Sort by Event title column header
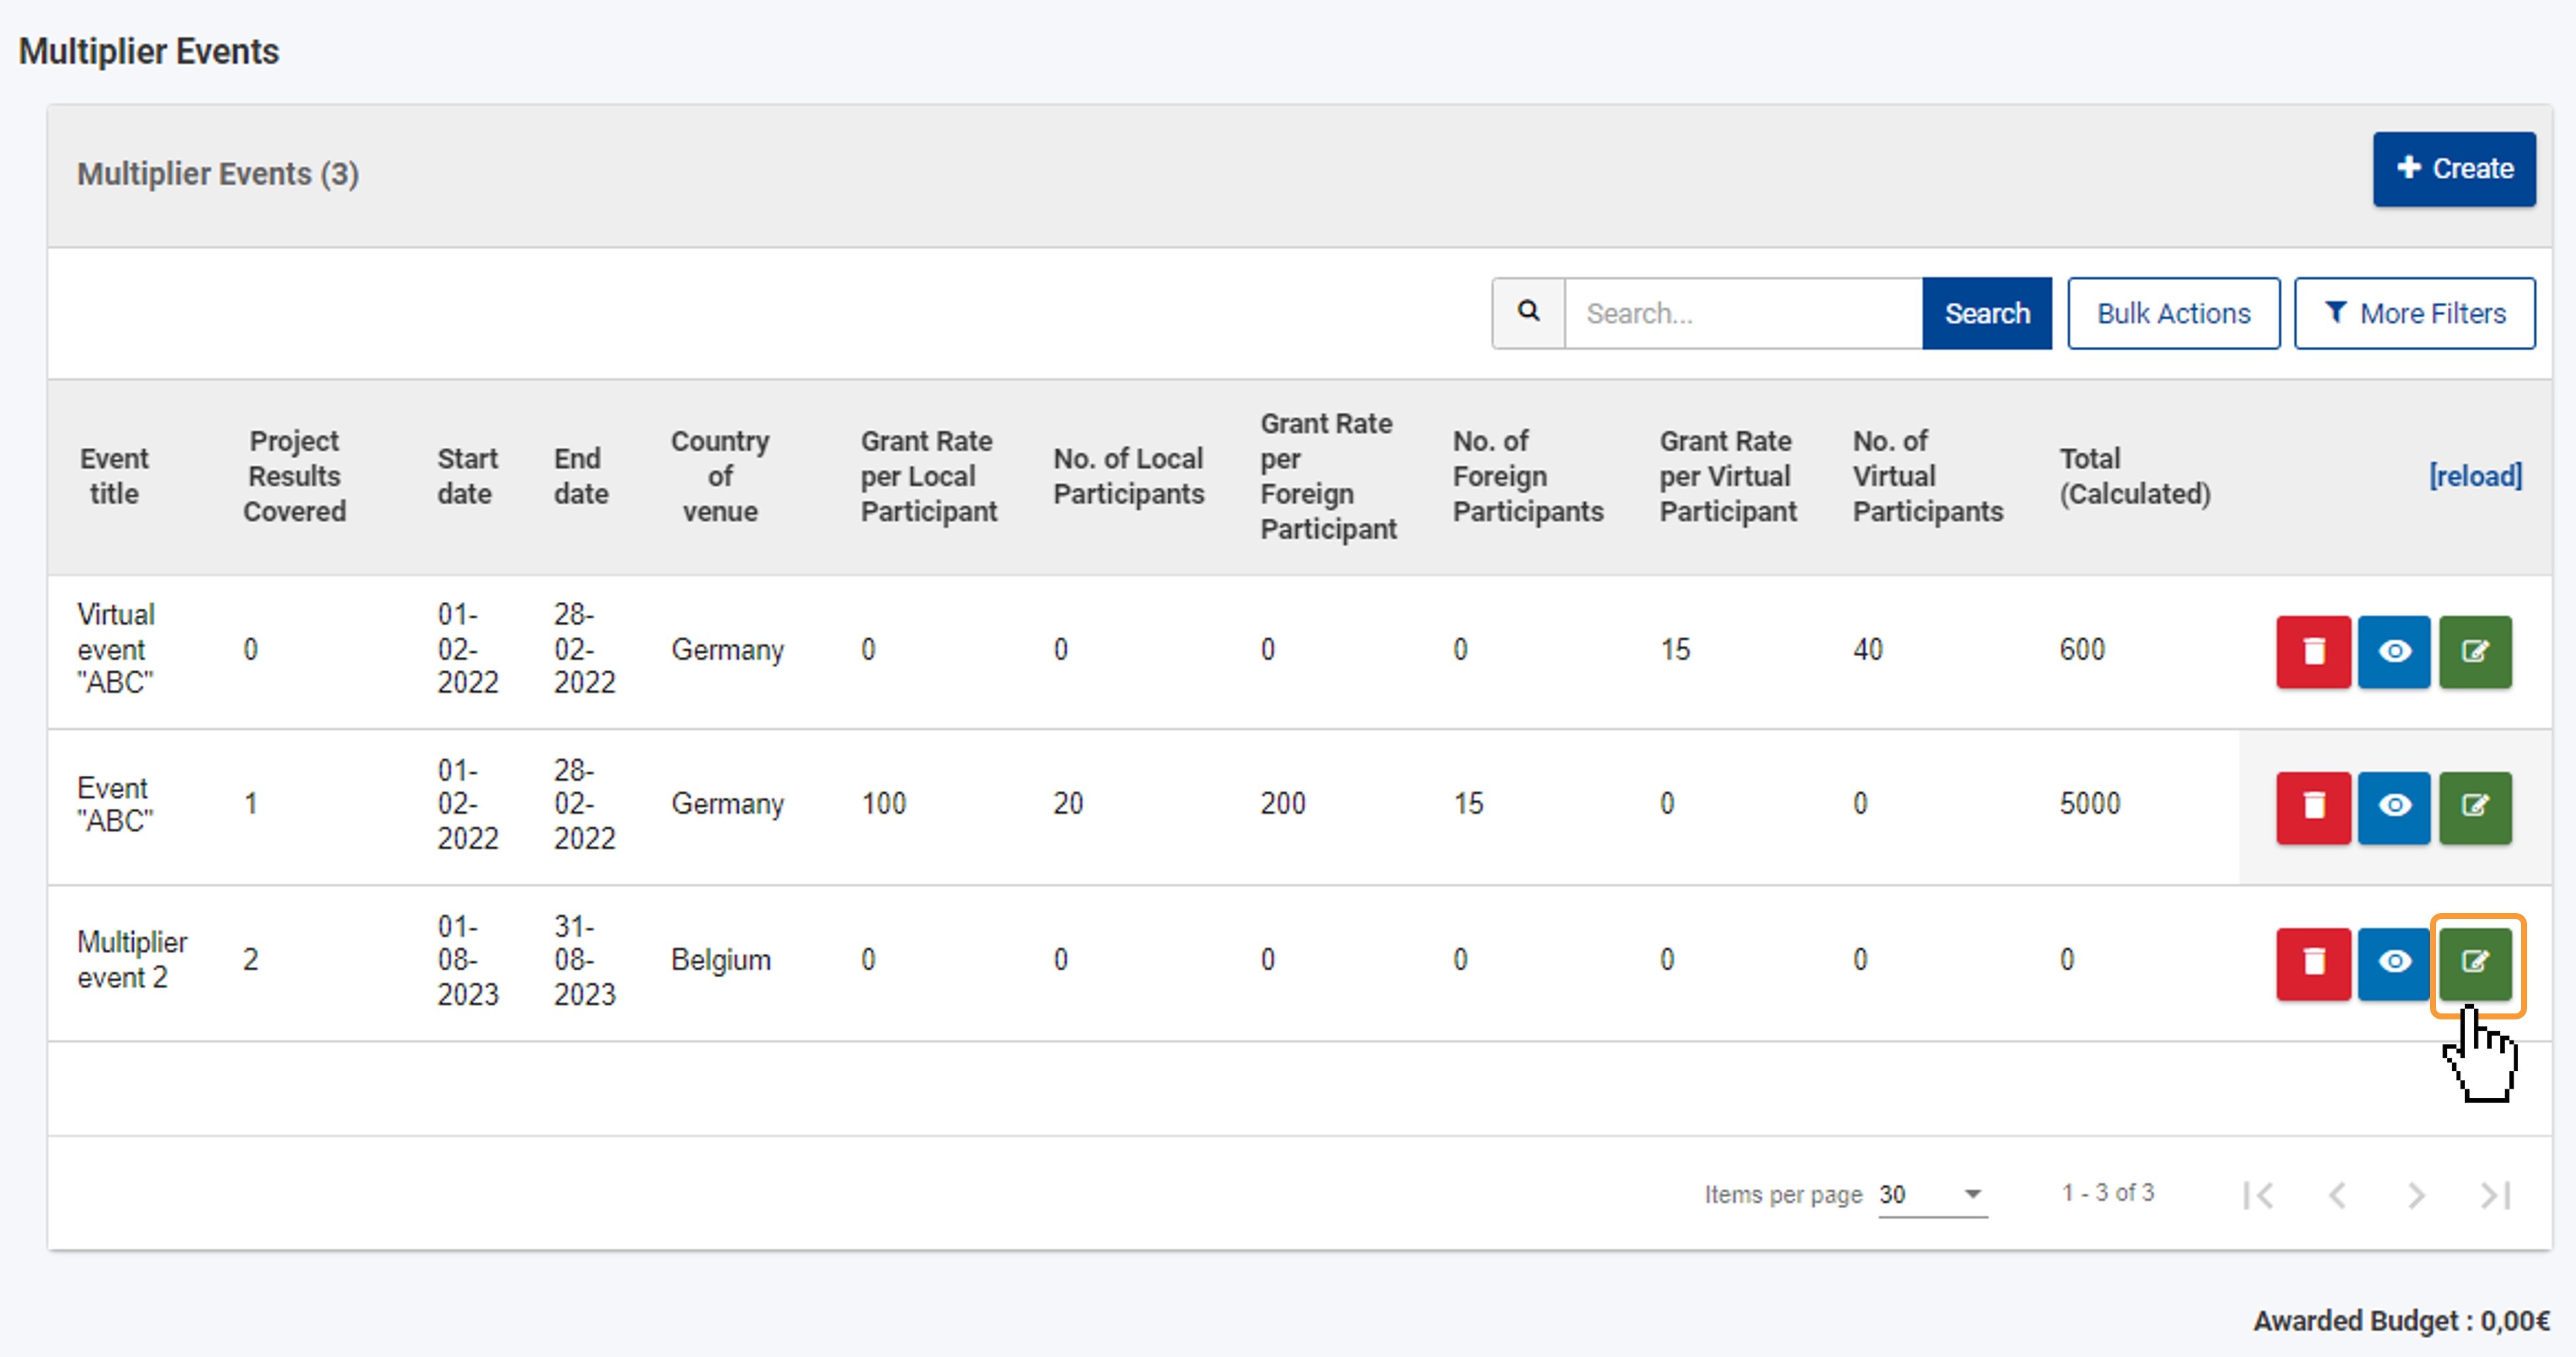Screen dimensions: 2576x1357 114,475
